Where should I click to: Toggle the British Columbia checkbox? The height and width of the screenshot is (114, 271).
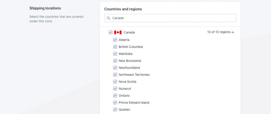[115, 47]
